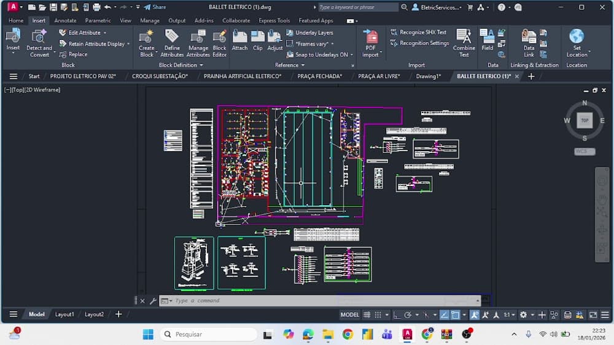
Task: Open Edit Attribute dropdown arrow
Action: 105,33
